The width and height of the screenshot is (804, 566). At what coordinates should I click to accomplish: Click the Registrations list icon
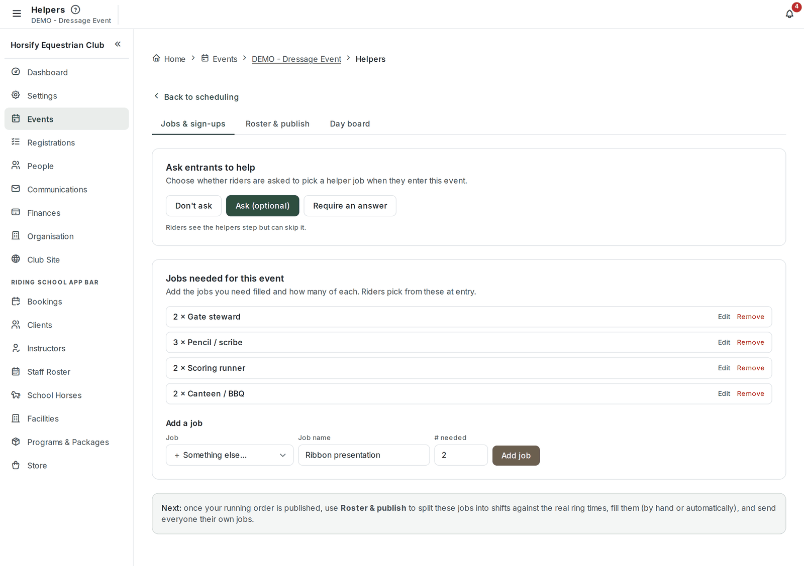tap(16, 142)
